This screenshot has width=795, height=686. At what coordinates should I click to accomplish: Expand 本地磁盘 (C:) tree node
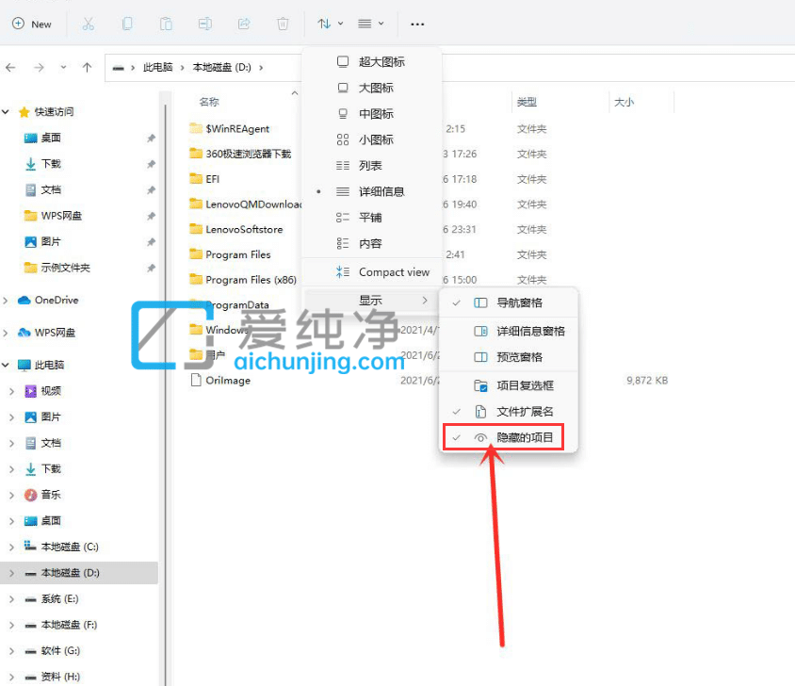pyautogui.click(x=11, y=547)
